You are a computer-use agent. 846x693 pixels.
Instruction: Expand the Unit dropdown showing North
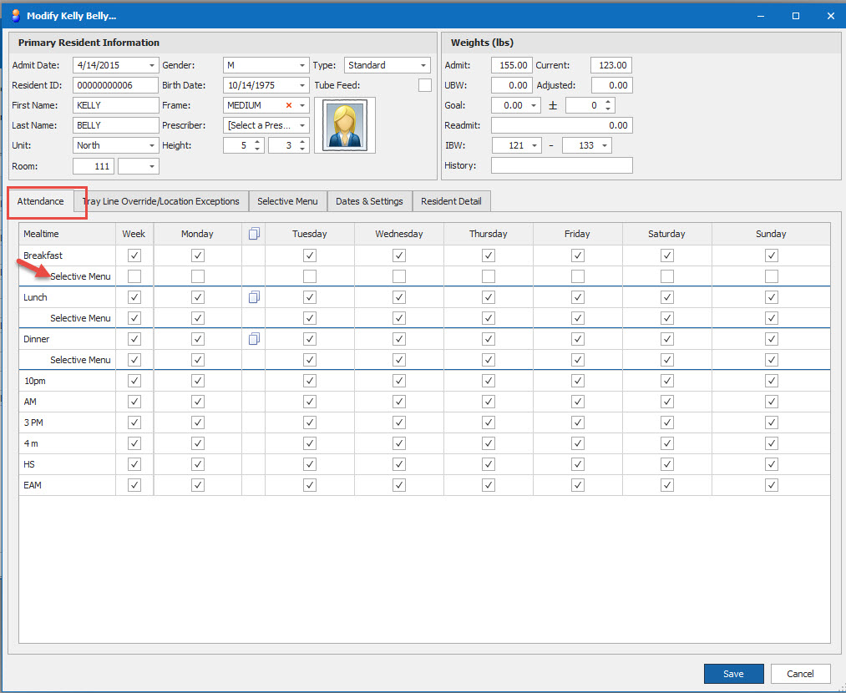pyautogui.click(x=151, y=145)
